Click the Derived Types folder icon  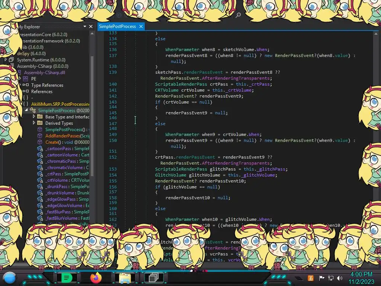point(40,123)
